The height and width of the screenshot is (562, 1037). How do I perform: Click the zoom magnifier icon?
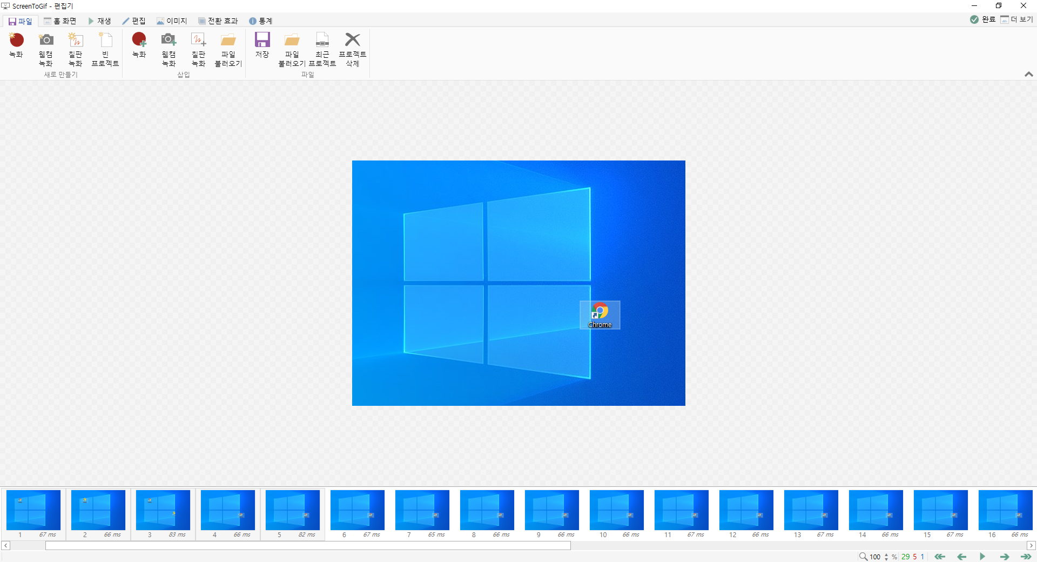tap(863, 557)
